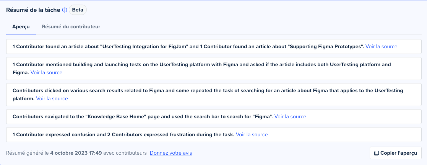Viewport: 427px width, 165px height.
Task: Click the Donnez votre avis link
Action: (171, 153)
